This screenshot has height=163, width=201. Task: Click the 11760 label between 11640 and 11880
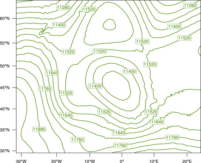tap(45, 89)
